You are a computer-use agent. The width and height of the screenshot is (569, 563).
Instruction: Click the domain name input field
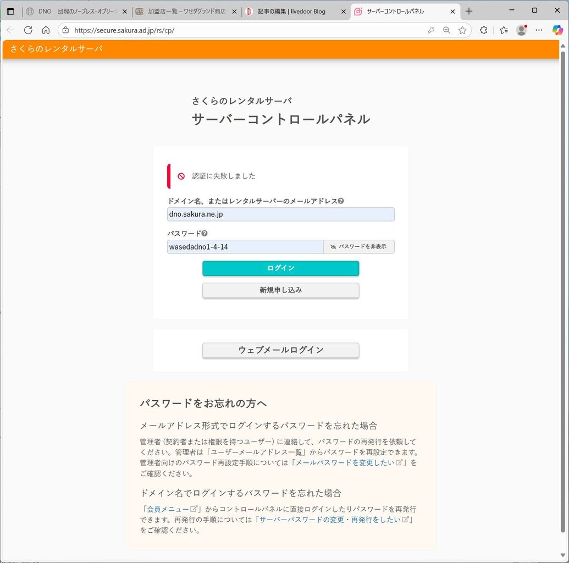click(280, 214)
